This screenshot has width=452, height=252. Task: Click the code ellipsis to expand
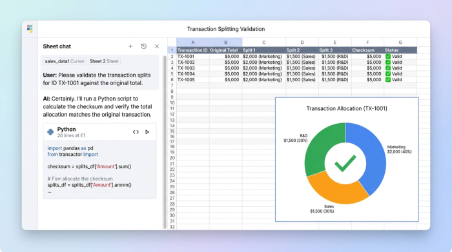[x=50, y=191]
